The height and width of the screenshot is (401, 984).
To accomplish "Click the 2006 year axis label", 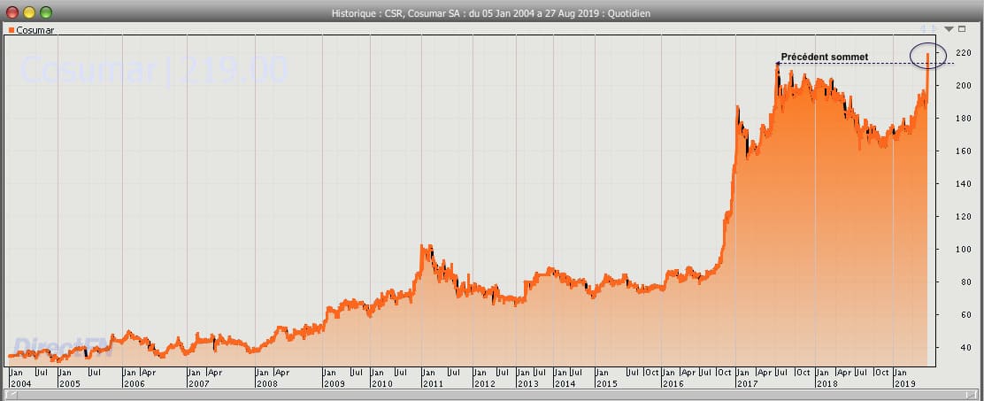I will click(134, 382).
